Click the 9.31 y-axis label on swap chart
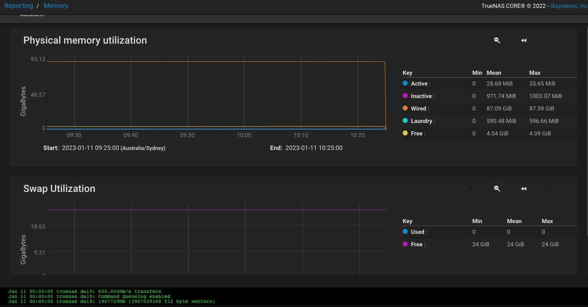This screenshot has width=588, height=307. coord(40,252)
